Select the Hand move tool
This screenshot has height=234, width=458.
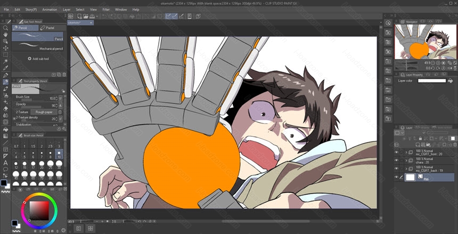coord(5,35)
